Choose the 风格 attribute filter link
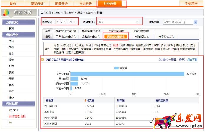Screen dimensions: 205x132 click(116, 45)
